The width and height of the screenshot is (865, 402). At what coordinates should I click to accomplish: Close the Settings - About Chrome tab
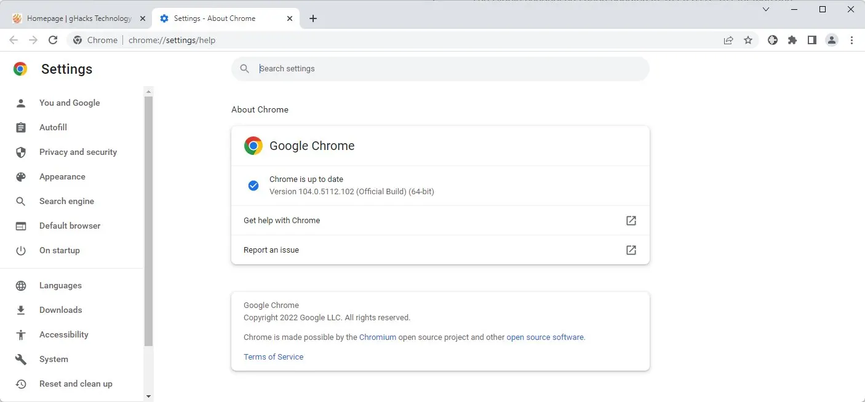click(290, 18)
